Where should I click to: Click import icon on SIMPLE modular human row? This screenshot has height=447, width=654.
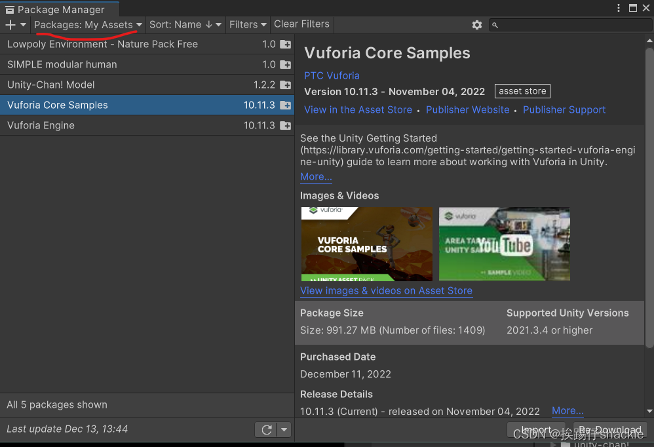(286, 65)
